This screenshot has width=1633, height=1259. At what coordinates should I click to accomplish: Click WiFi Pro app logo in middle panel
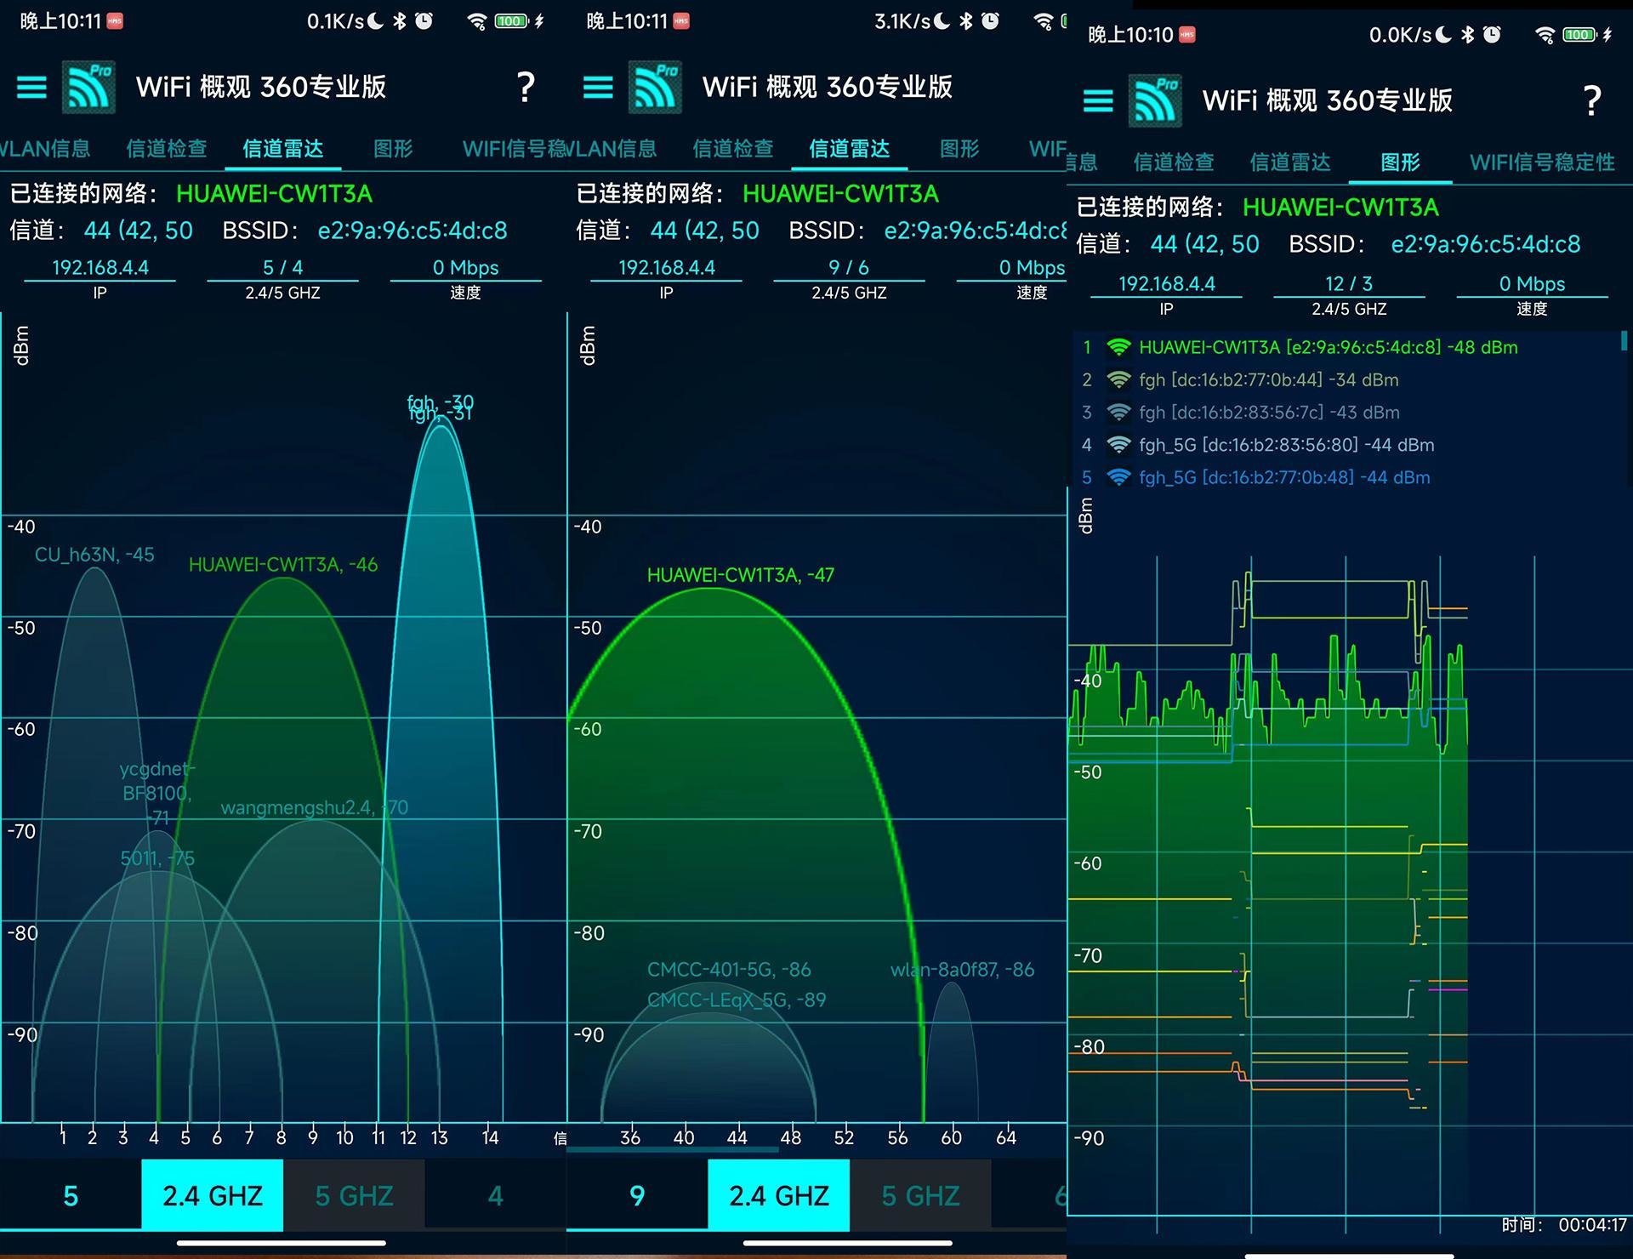655,87
